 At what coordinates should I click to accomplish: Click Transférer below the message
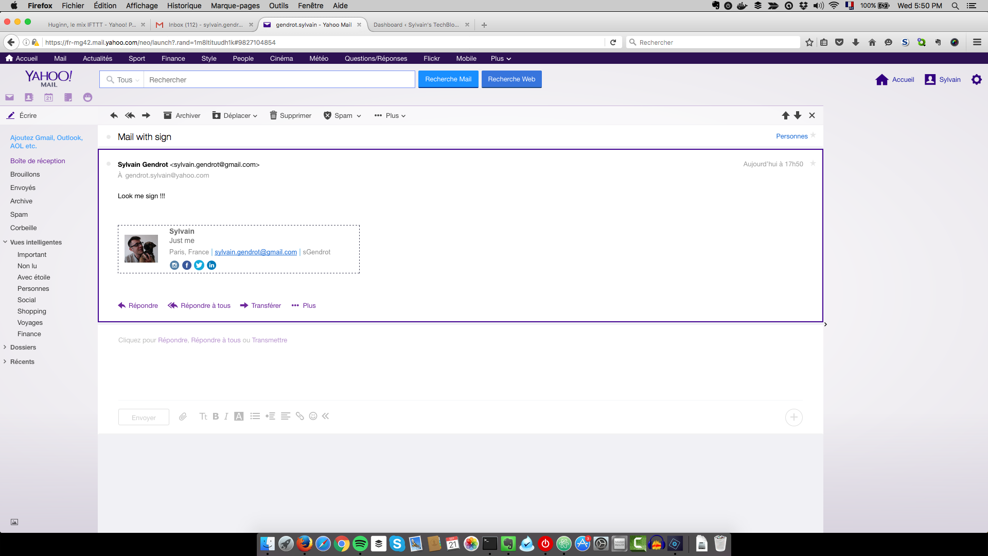(x=260, y=305)
